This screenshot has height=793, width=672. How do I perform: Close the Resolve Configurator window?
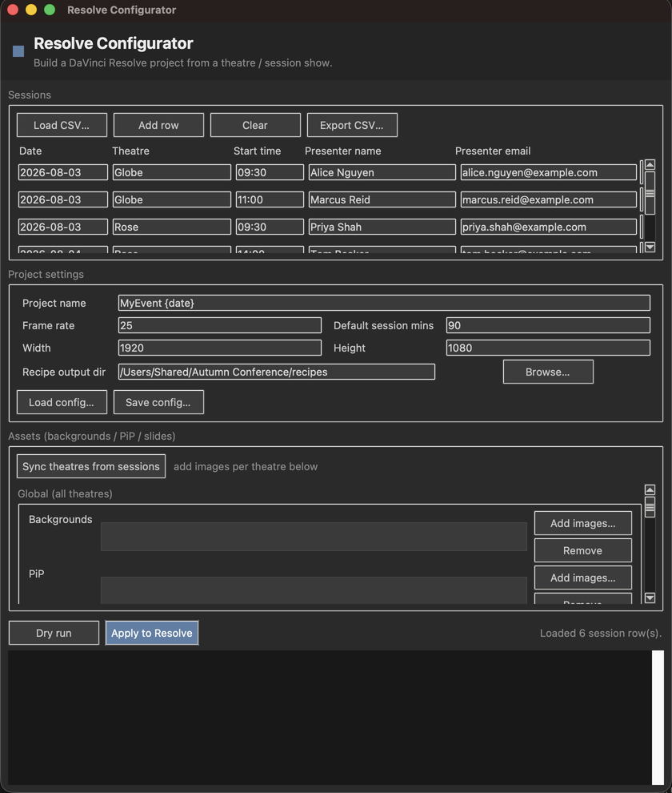point(13,10)
